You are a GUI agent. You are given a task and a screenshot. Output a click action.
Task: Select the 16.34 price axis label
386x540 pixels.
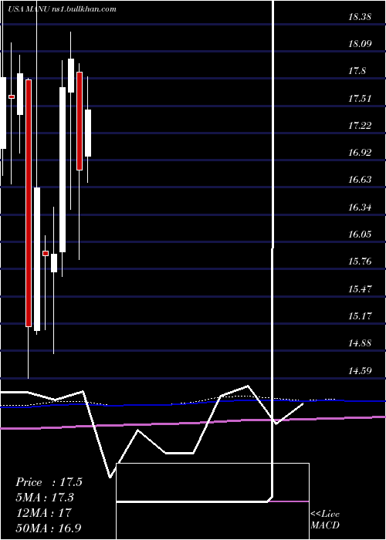point(360,208)
